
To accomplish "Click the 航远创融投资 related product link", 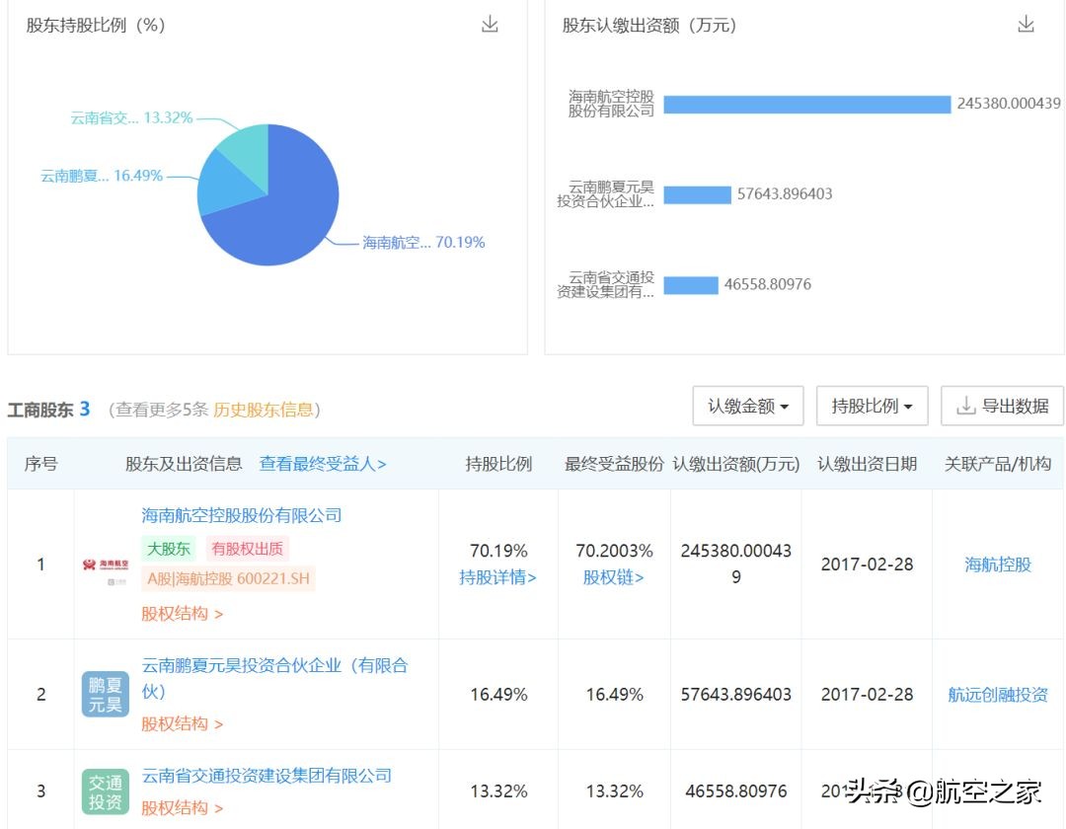I will 998,694.
